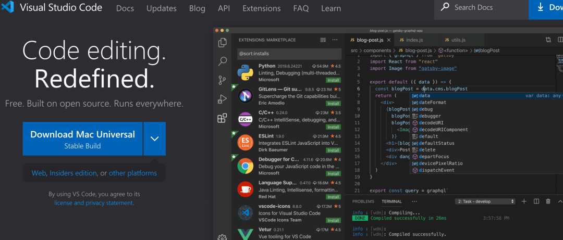Open Run and Debug icon in activity bar

(222, 99)
